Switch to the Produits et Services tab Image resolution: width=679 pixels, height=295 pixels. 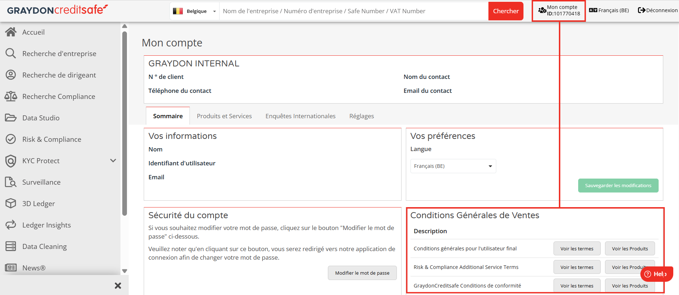(224, 116)
